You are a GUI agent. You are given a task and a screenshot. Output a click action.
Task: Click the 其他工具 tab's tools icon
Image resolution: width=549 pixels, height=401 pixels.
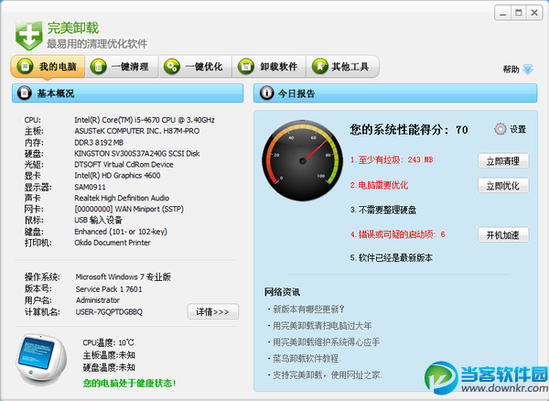click(x=319, y=66)
